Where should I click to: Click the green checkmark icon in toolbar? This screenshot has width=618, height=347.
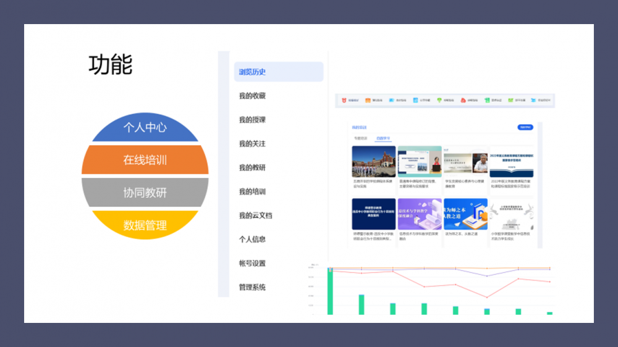[511, 100]
